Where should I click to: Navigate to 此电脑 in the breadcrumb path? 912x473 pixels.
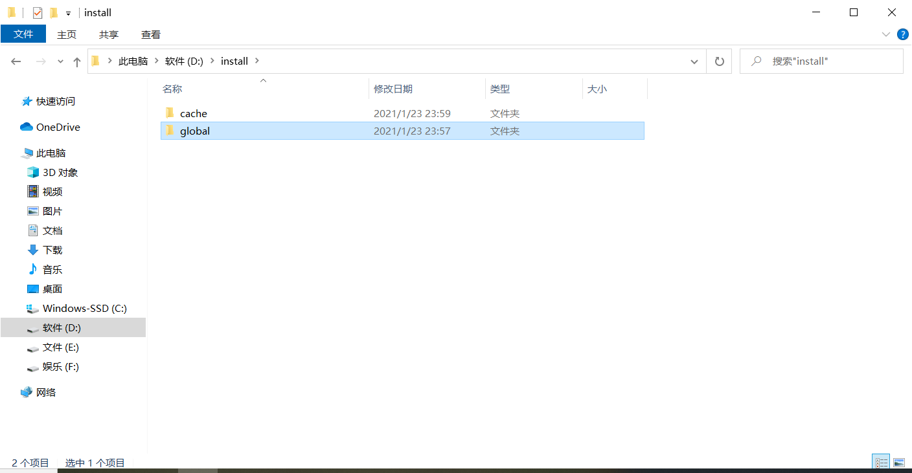[134, 61]
